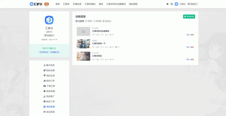Open the 测试 nav item
The height and width of the screenshot is (116, 226).
[101, 4]
